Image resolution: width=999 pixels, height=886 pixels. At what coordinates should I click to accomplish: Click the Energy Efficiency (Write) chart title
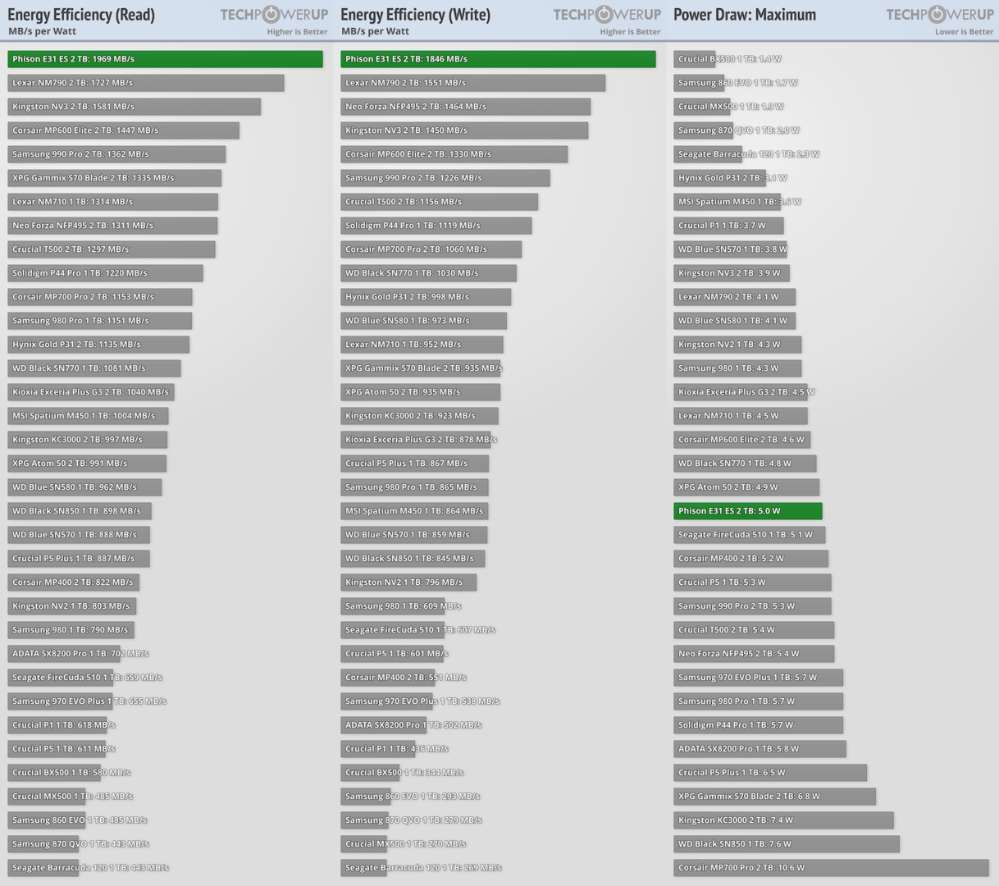[415, 15]
